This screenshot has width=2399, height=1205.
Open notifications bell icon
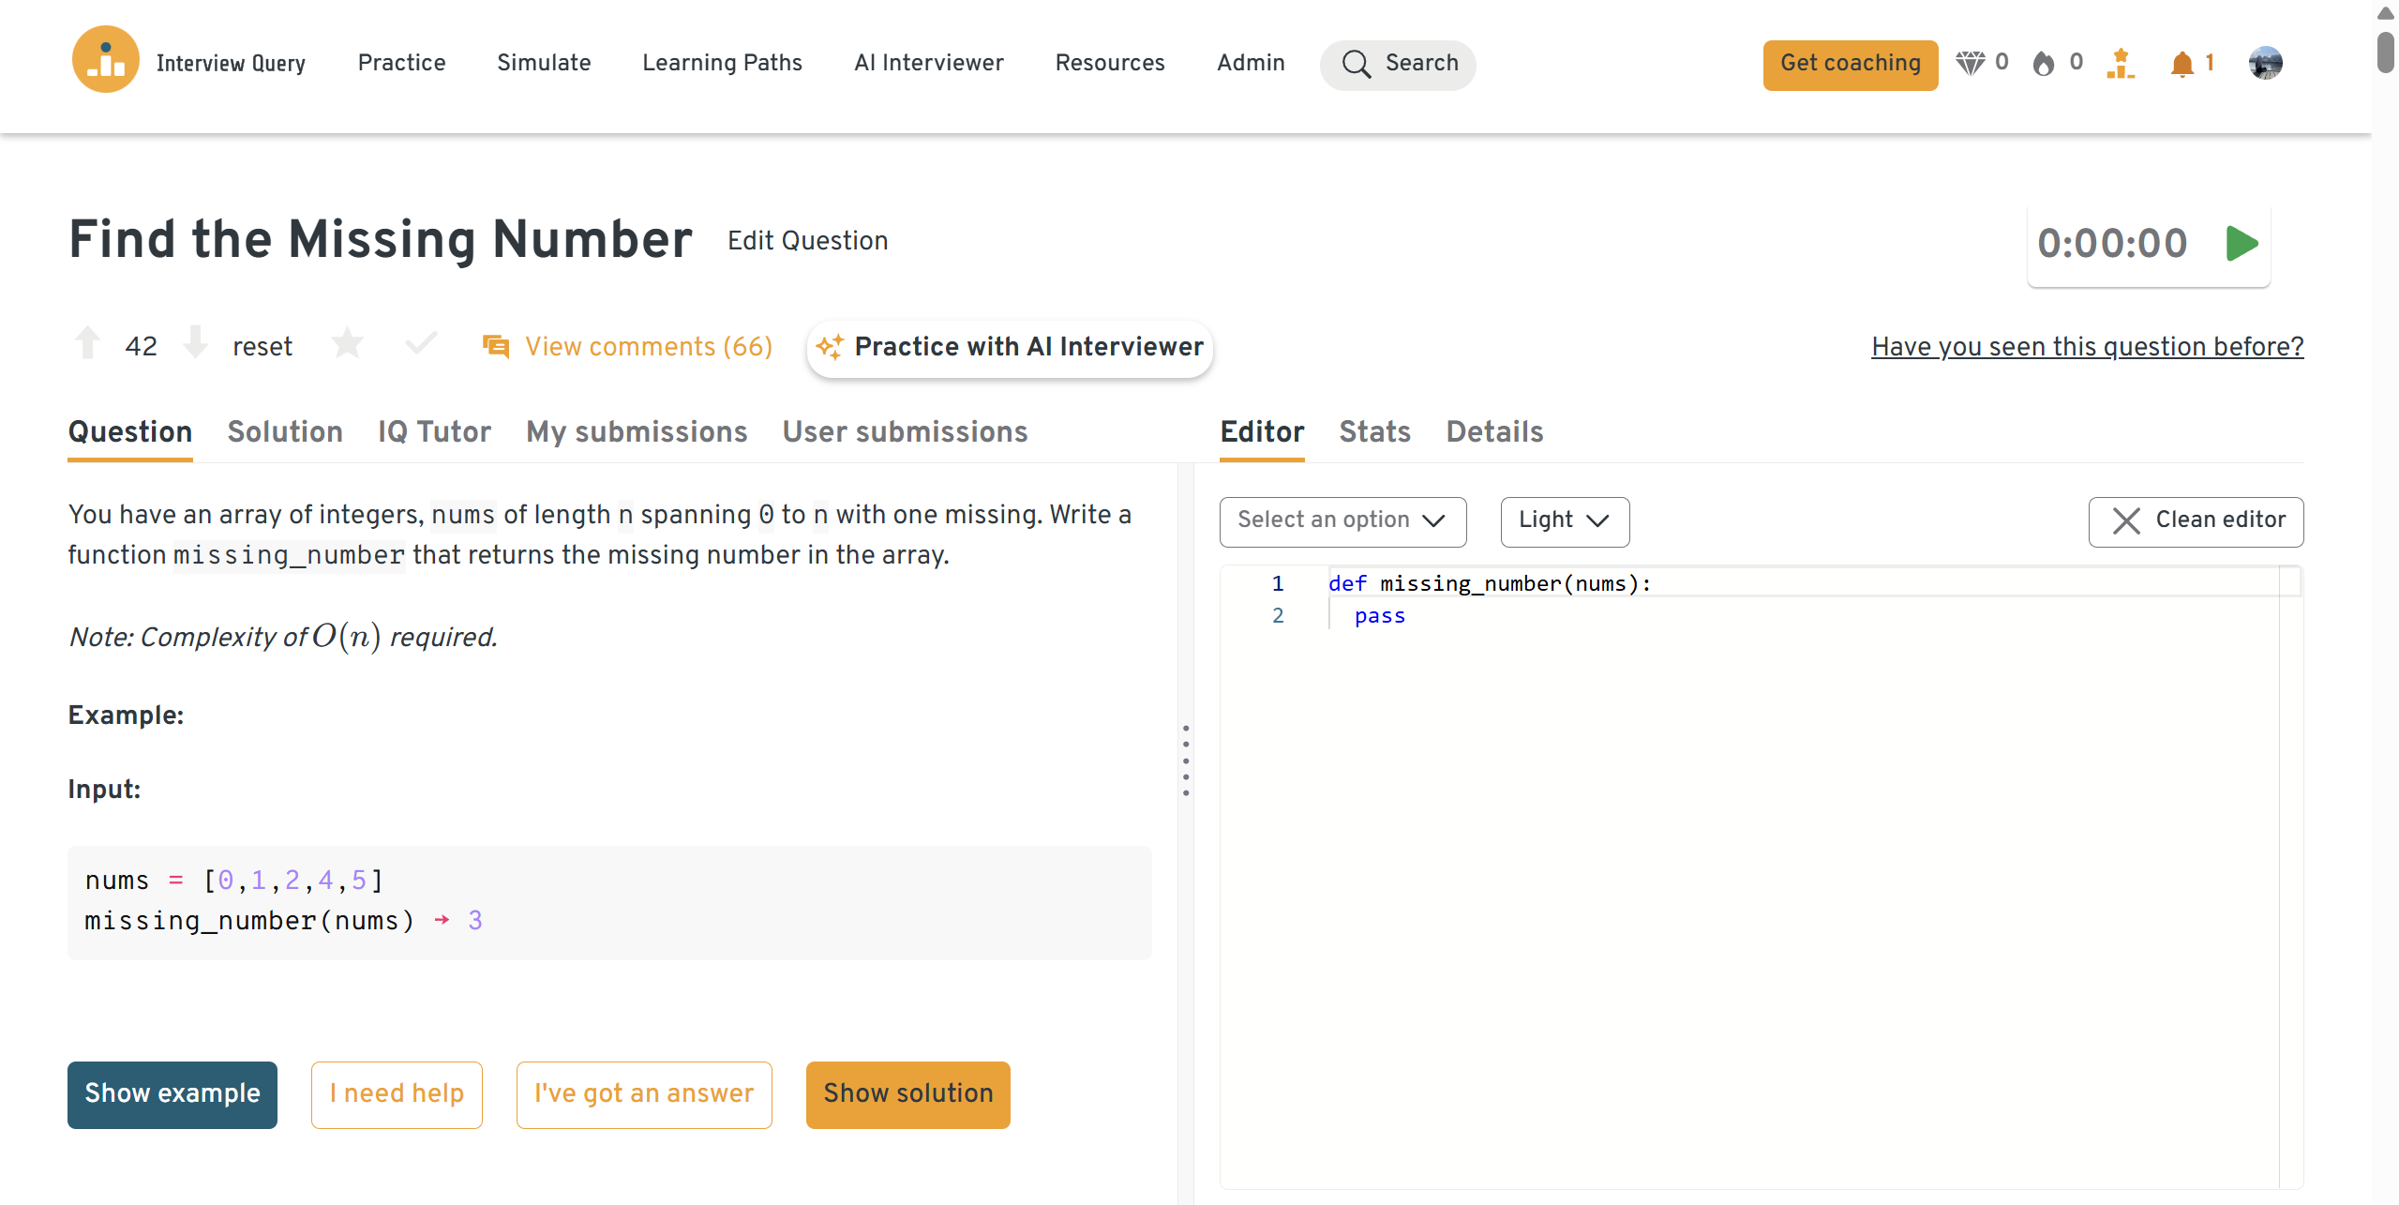pyautogui.click(x=2182, y=63)
